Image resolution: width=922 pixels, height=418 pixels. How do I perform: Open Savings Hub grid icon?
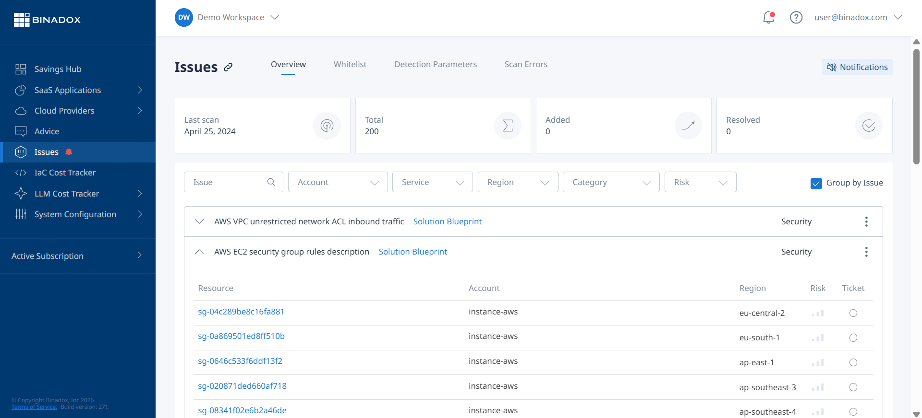21,69
